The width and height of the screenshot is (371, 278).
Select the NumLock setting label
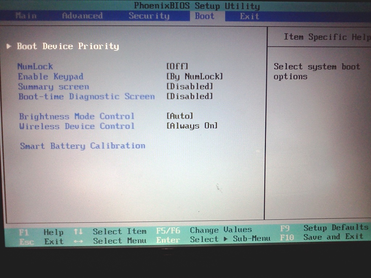tap(35, 67)
